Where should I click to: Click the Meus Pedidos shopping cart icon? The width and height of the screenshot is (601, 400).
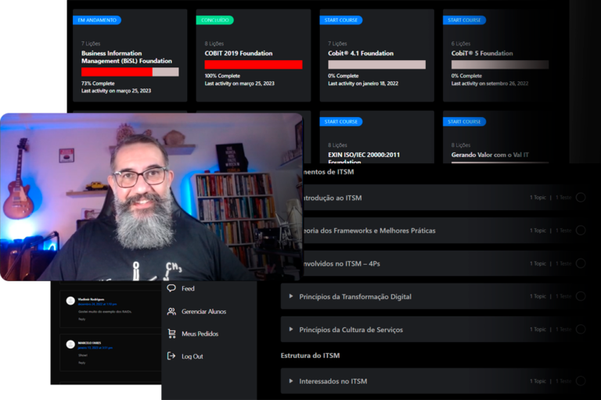(x=171, y=334)
